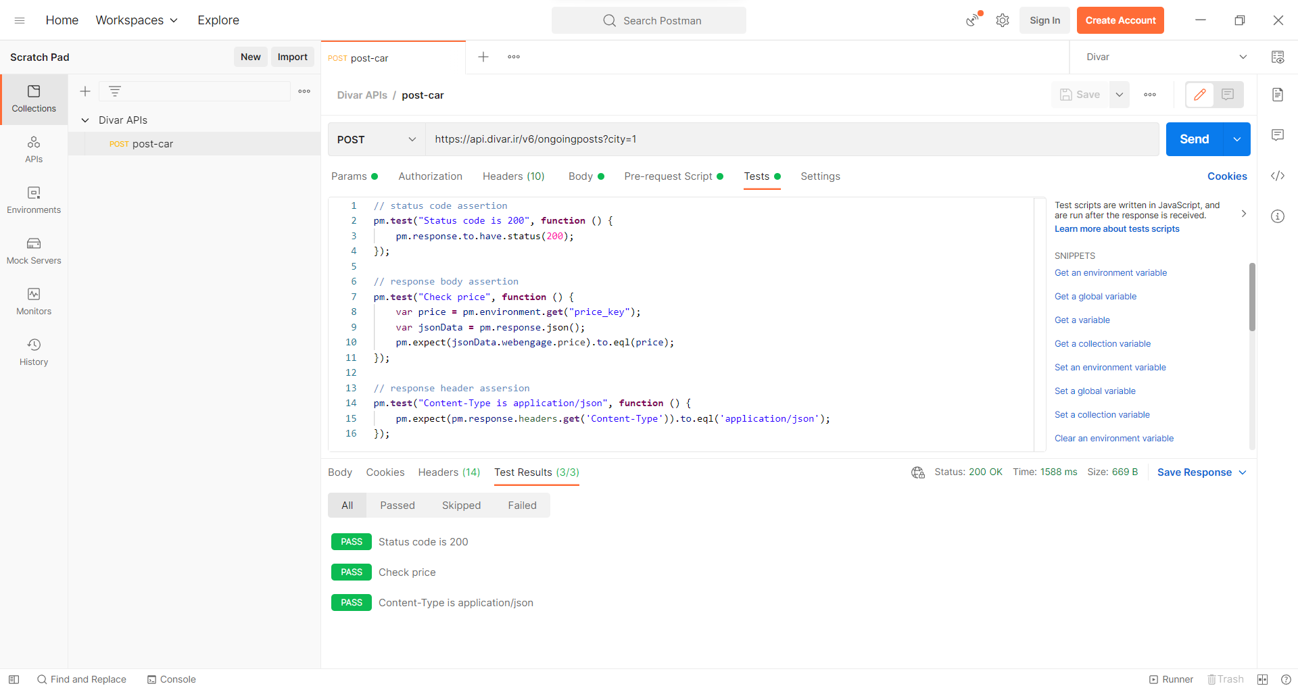
Task: Insert Set a global variable snippet
Action: click(1095, 391)
